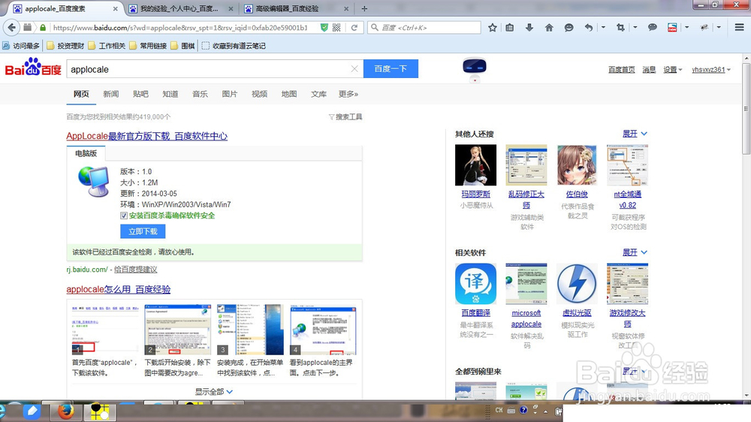Show bookmarks list icon in toolbar
This screenshot has height=422, width=751.
pos(510,28)
